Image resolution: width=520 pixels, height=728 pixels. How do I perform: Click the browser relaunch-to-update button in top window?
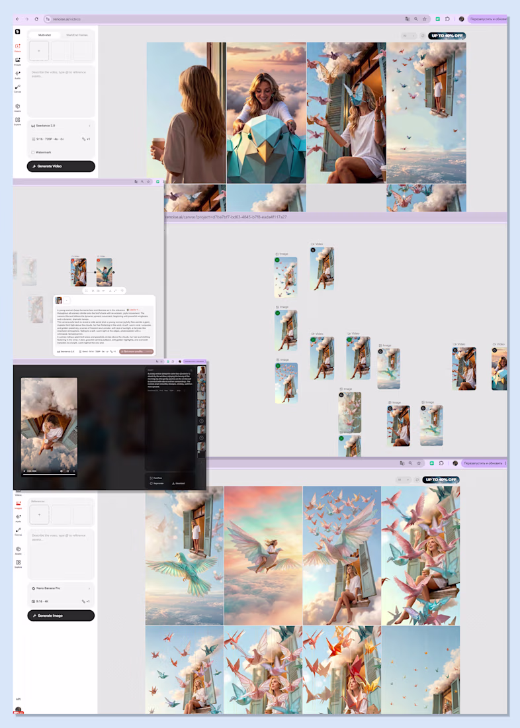488,19
